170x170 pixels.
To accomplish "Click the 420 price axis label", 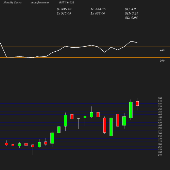I will 160,122.
